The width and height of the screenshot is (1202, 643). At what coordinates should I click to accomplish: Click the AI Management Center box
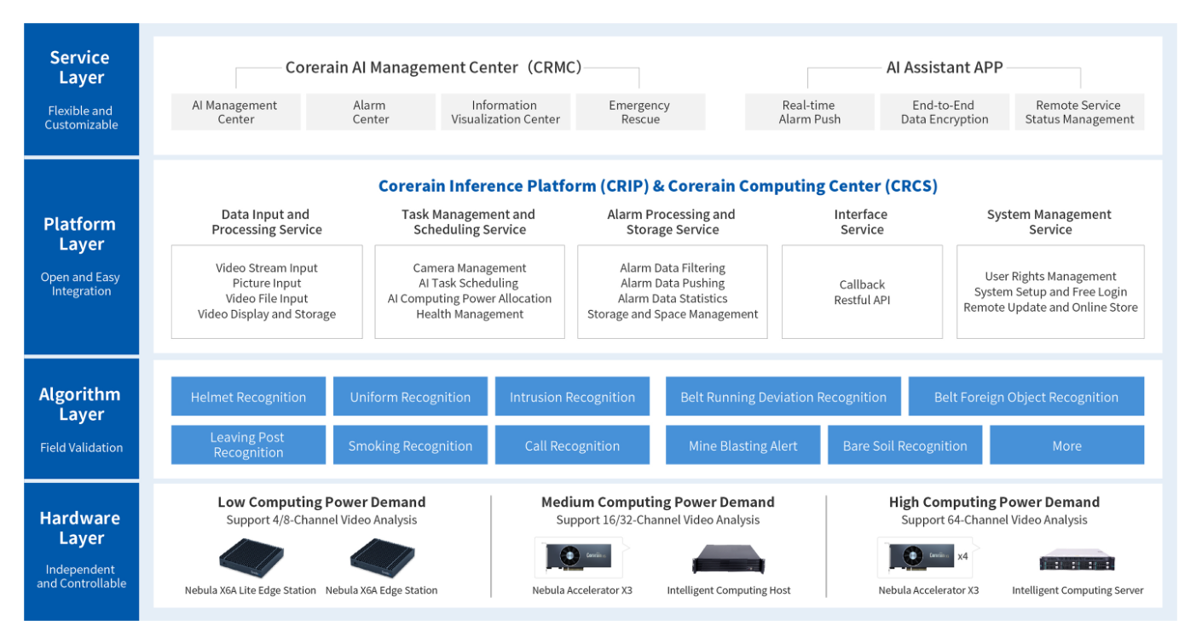click(x=235, y=112)
